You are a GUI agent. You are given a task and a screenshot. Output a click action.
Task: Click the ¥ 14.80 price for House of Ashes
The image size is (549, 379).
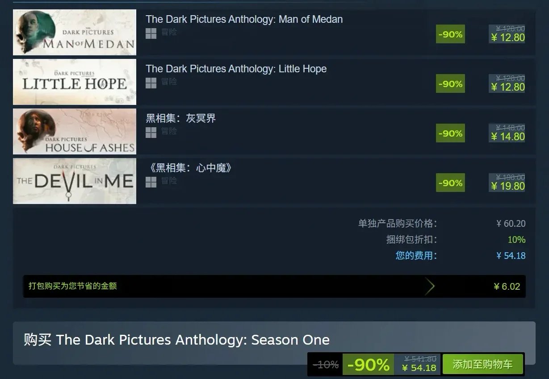click(x=508, y=137)
